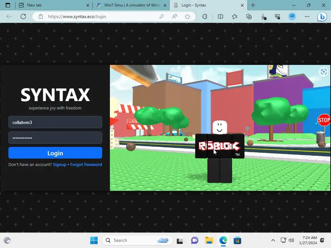The height and width of the screenshot is (248, 331).
Task: Open the volume tray icon
Action: [x=291, y=240]
